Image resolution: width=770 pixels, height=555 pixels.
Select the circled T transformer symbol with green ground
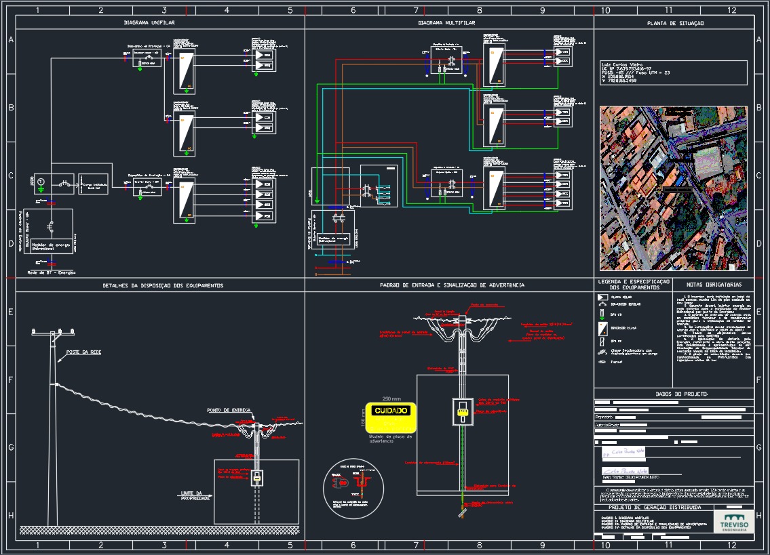click(41, 184)
